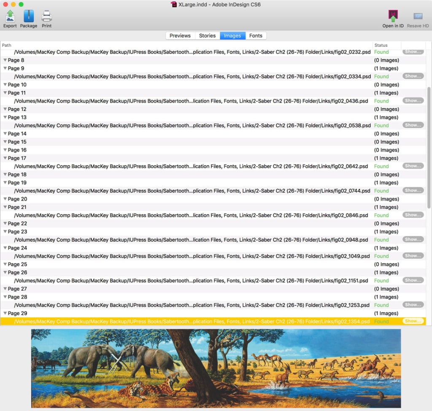Click Show button for fig02_0538.psd

413,125
